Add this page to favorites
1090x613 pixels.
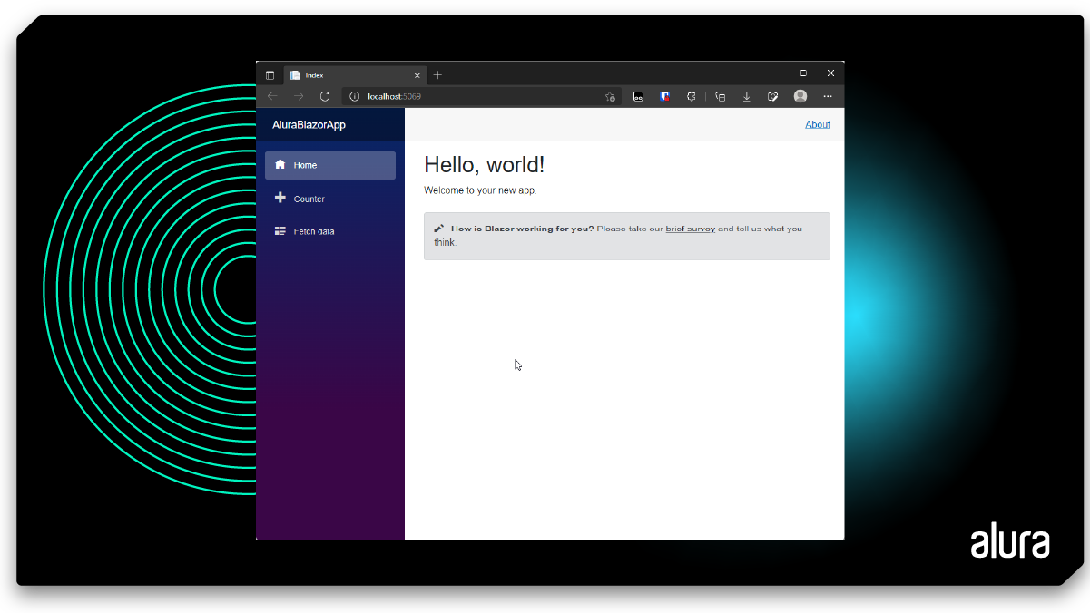point(610,96)
